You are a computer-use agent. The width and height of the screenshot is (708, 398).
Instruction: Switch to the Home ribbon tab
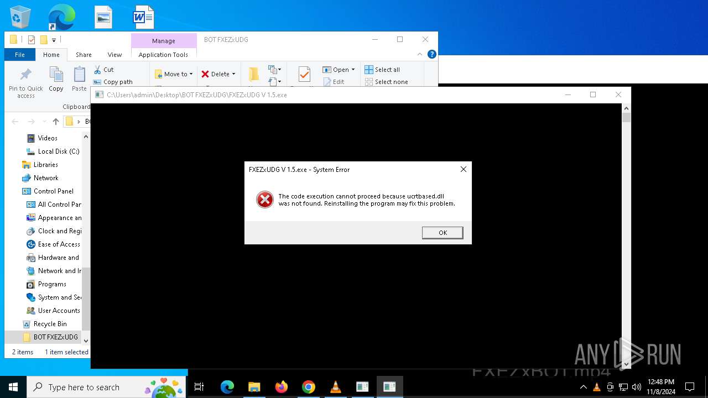[x=51, y=55]
